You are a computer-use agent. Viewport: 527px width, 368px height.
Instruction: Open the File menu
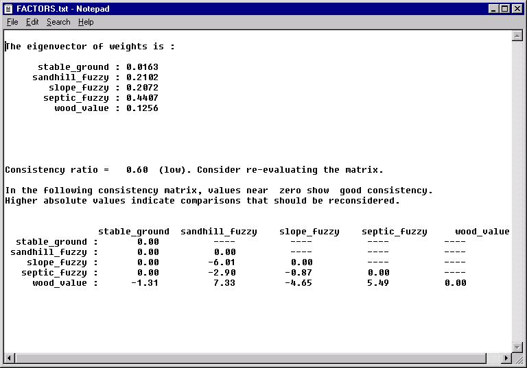[12, 22]
